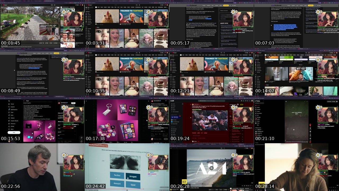Open the frame at 00:08:49
Viewport: 339px width, 191px height.
click(42, 72)
